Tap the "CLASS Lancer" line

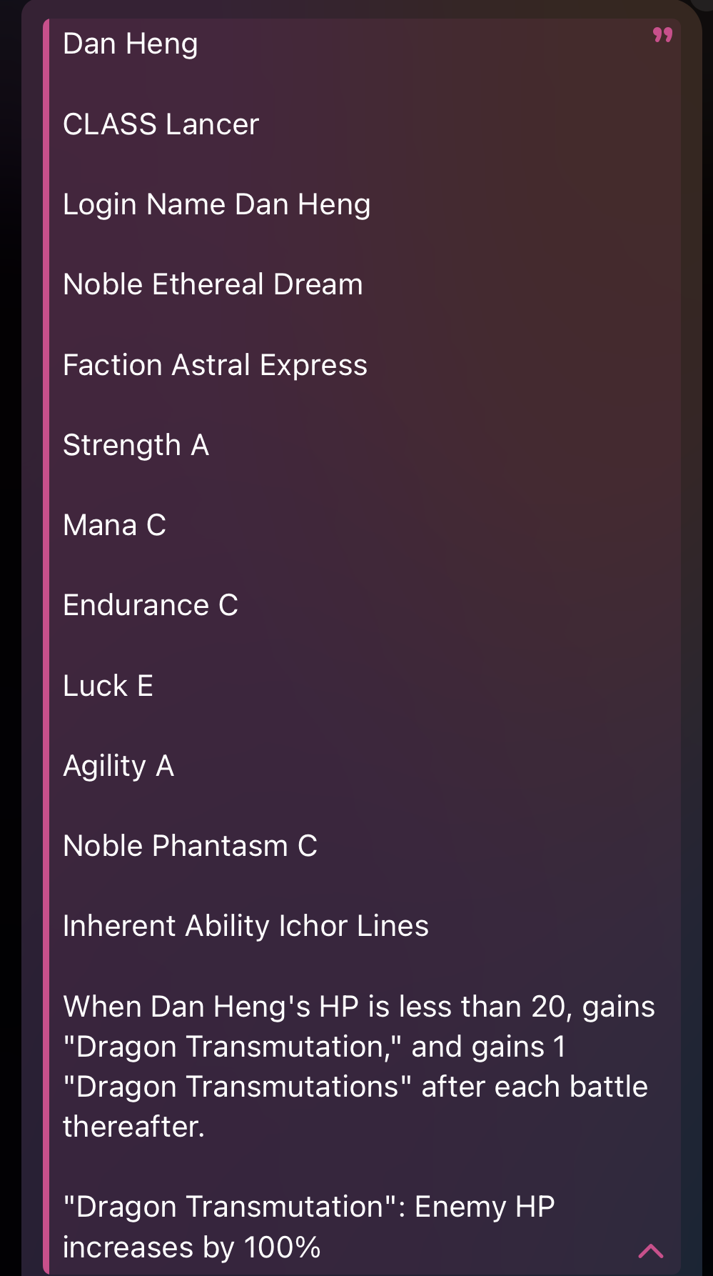click(161, 124)
